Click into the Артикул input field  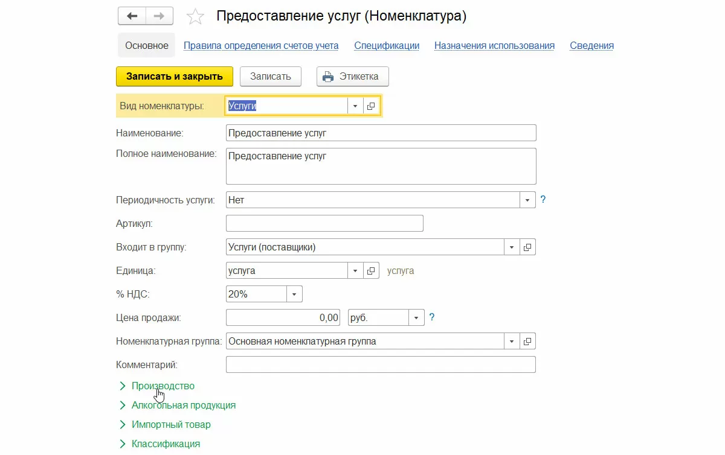click(324, 223)
